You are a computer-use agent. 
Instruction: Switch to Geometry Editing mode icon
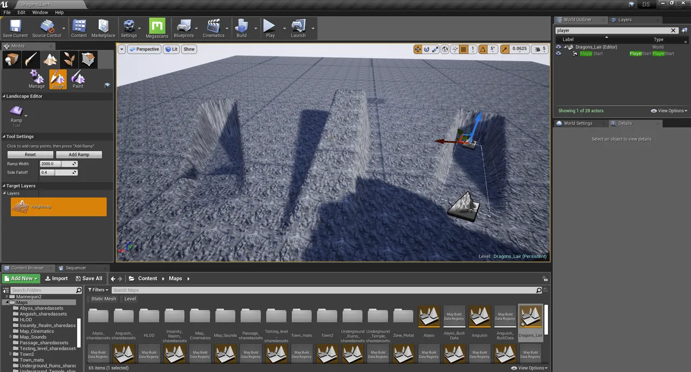click(88, 59)
